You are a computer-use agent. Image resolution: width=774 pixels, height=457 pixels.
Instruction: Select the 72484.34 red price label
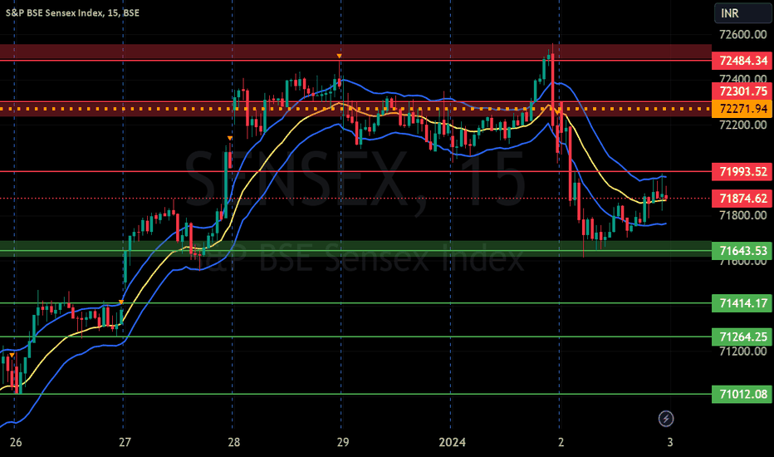click(742, 61)
